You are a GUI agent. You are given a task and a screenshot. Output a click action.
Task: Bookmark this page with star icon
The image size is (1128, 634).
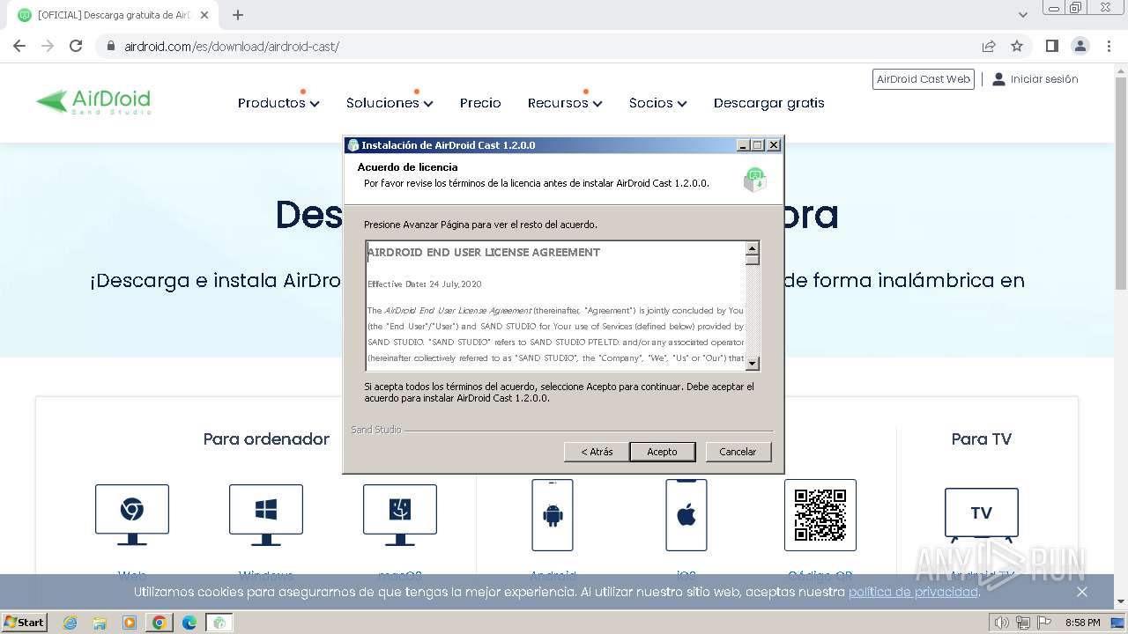point(1017,46)
